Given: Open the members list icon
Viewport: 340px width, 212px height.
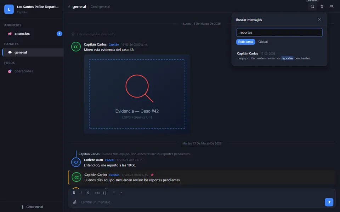Looking at the screenshot, I should (331, 6).
